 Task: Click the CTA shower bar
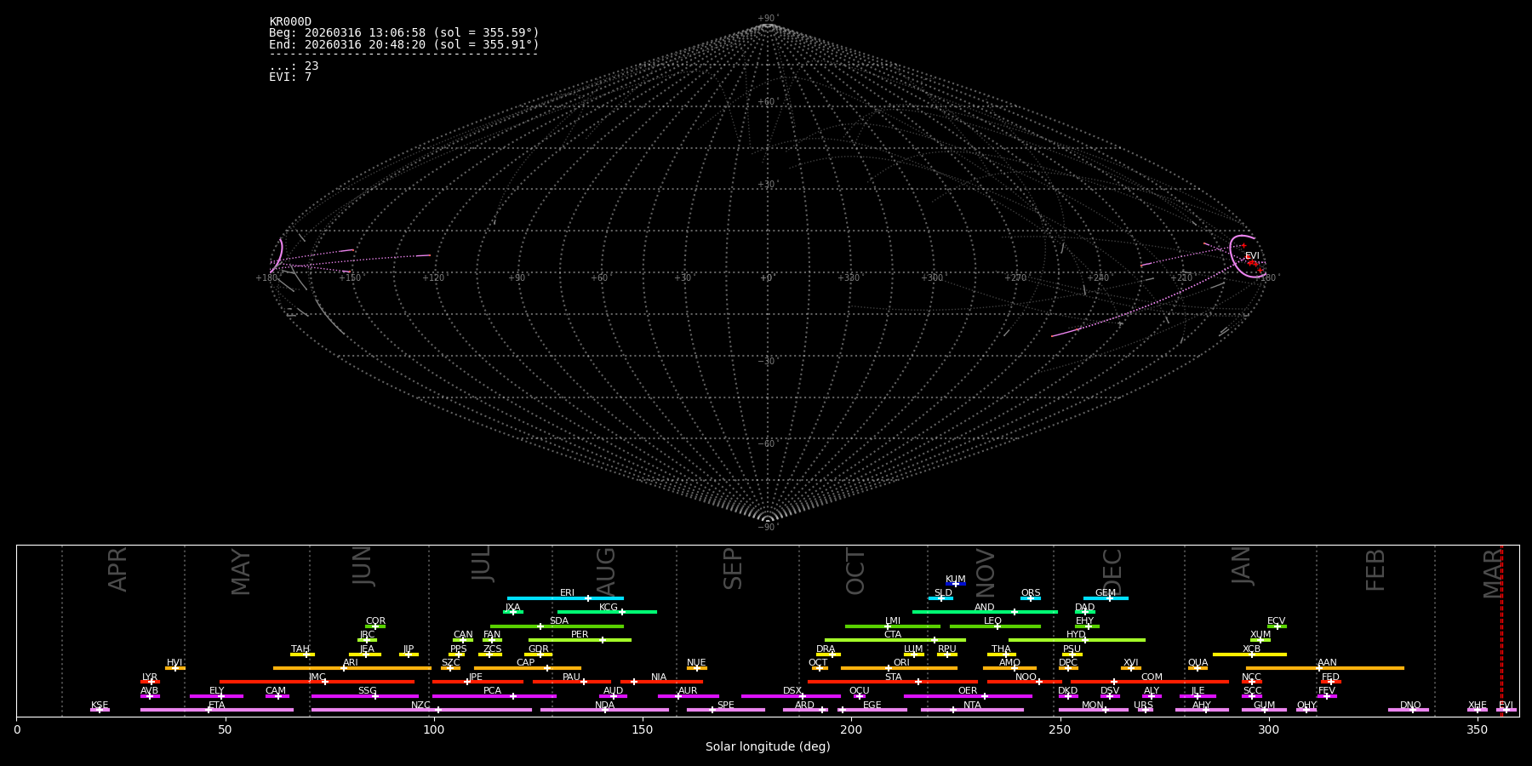(895, 640)
